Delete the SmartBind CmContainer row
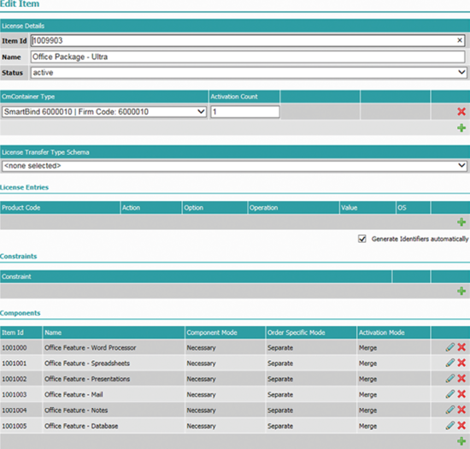Viewport: 470px width, 449px height. coord(461,111)
